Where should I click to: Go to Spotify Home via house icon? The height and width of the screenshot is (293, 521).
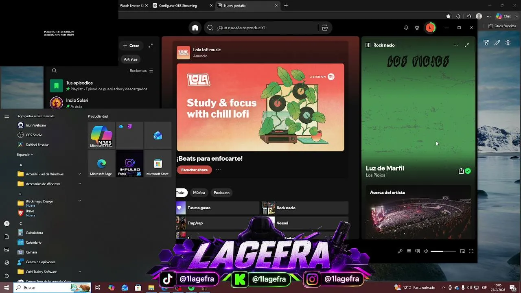point(195,28)
